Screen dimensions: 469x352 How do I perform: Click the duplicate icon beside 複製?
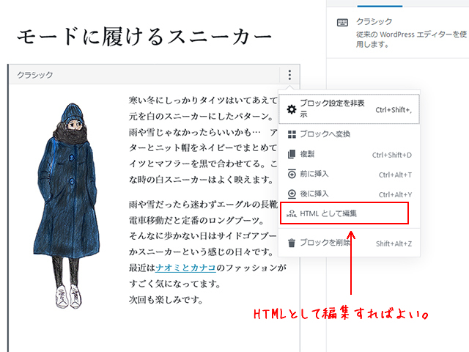(292, 155)
